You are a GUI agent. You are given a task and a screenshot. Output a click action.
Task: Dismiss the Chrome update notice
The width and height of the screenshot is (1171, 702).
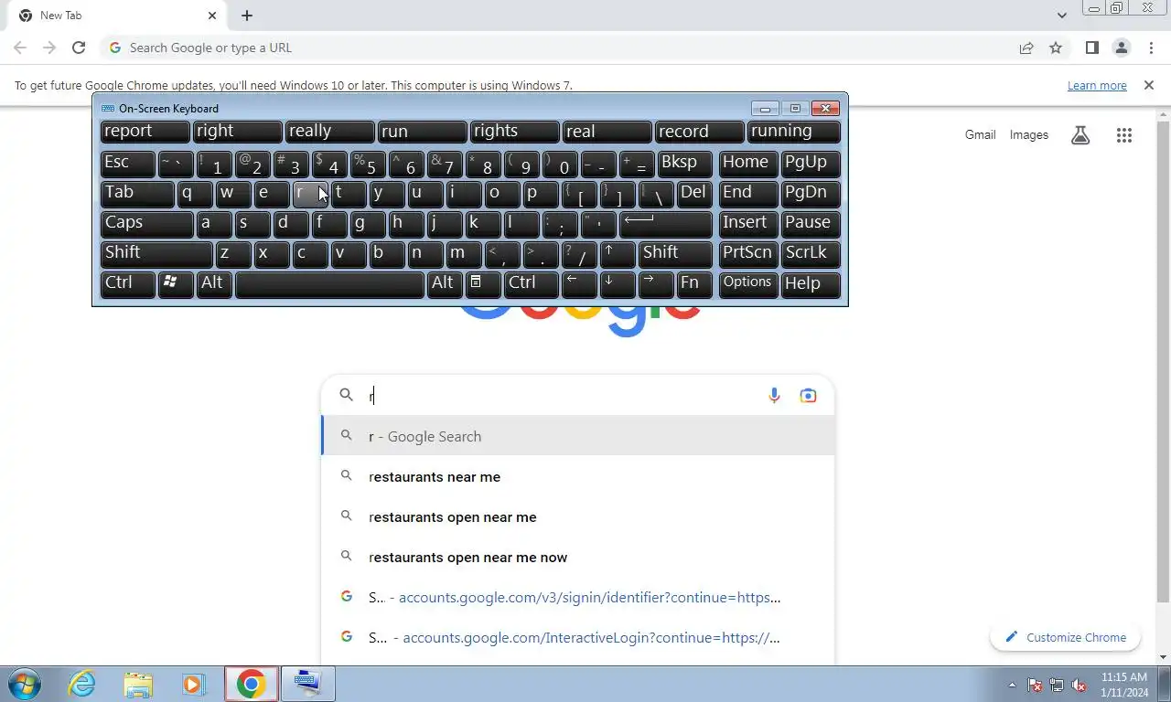pyautogui.click(x=1149, y=85)
